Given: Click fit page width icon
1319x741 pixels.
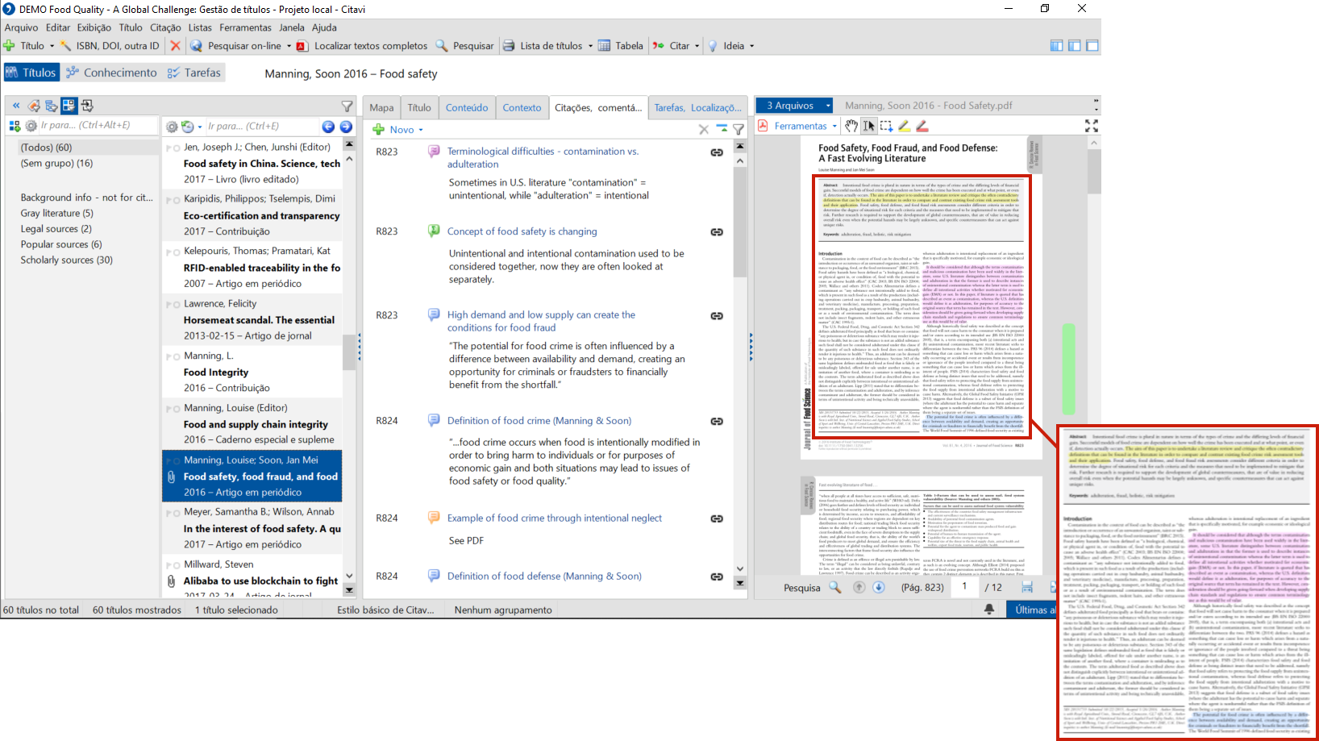Looking at the screenshot, I should [x=1027, y=588].
